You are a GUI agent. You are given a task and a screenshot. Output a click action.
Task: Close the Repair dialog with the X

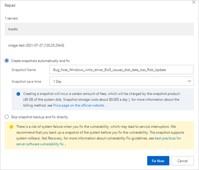194,2
